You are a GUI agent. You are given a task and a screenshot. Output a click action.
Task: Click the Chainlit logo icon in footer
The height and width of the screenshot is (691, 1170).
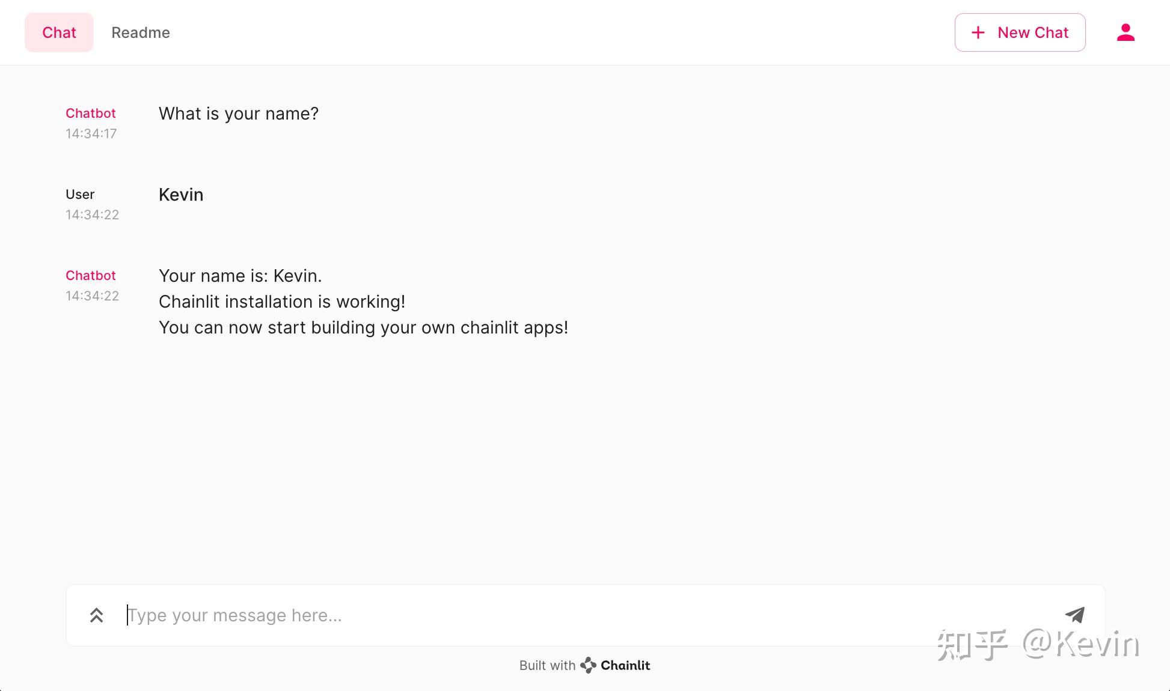(588, 665)
